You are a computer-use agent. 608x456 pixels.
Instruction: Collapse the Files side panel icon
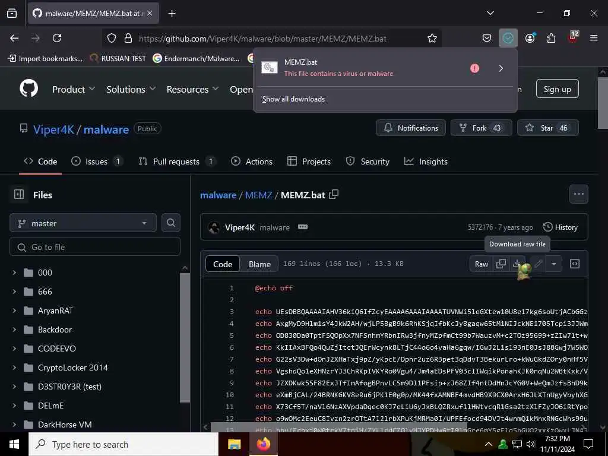(x=18, y=194)
